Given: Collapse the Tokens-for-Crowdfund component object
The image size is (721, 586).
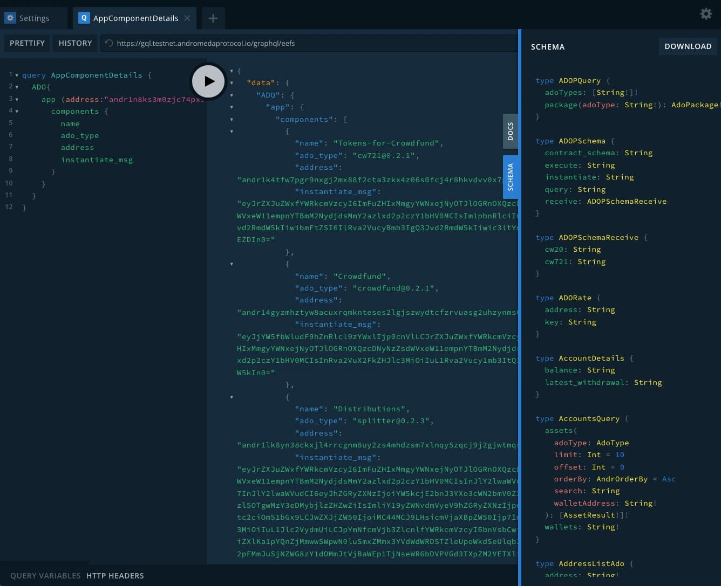Looking at the screenshot, I should [232, 131].
